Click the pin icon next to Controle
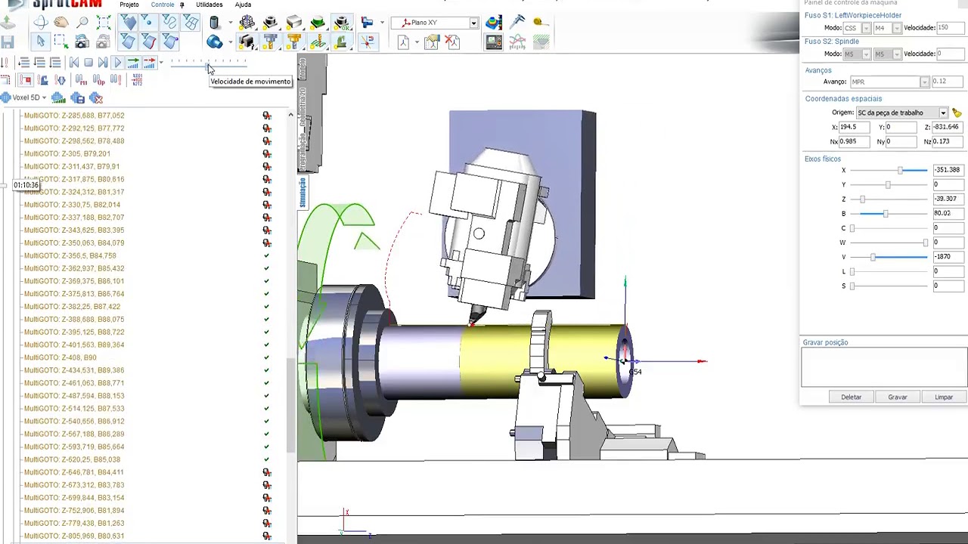Screen dimensions: 968x544 [x=182, y=5]
